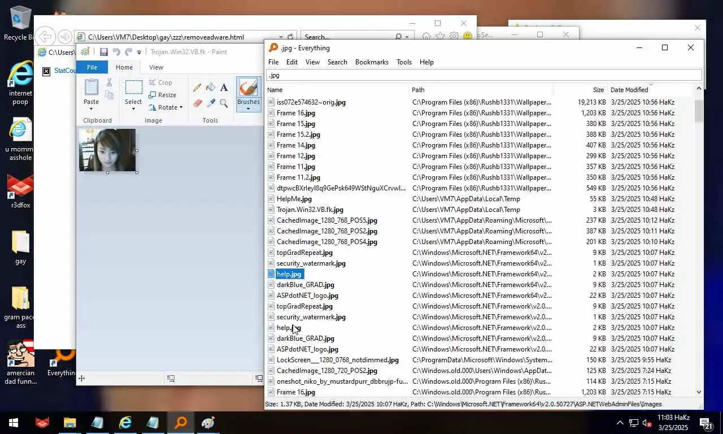Open the Search menu in Everything
The image size is (723, 434).
pos(337,62)
